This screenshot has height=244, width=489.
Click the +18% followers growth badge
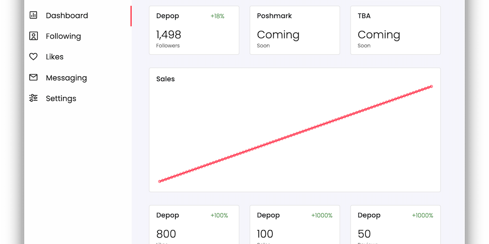point(217,16)
